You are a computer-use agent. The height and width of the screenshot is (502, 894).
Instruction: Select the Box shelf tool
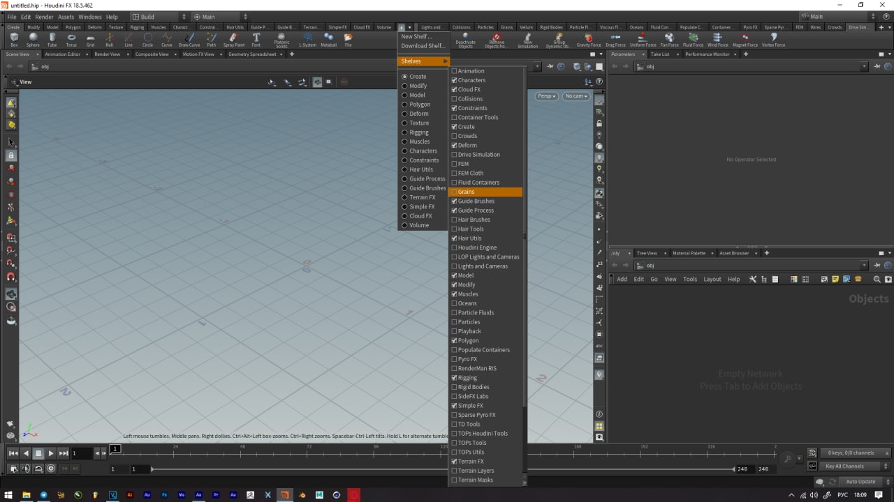click(14, 40)
